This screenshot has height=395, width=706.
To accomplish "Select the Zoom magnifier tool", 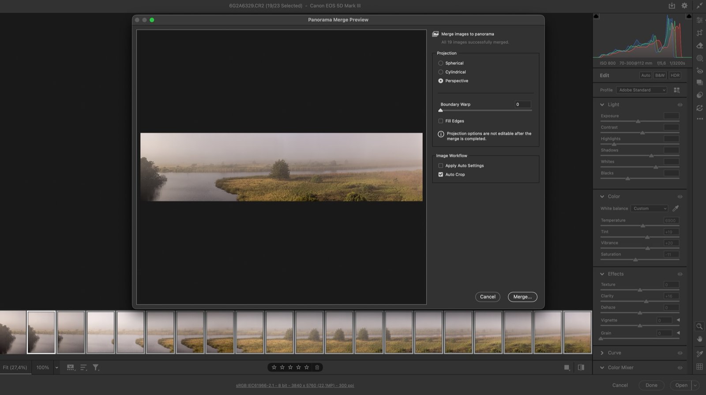I will pos(699,326).
